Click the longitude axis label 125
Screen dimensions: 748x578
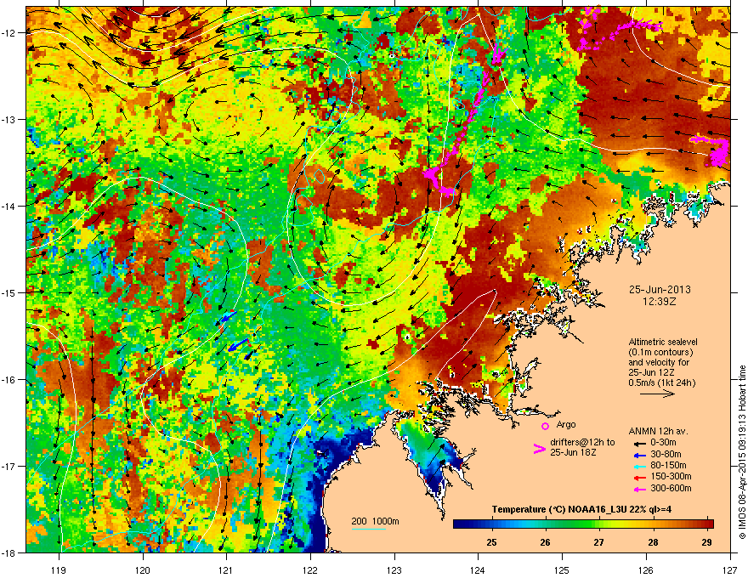point(562,569)
